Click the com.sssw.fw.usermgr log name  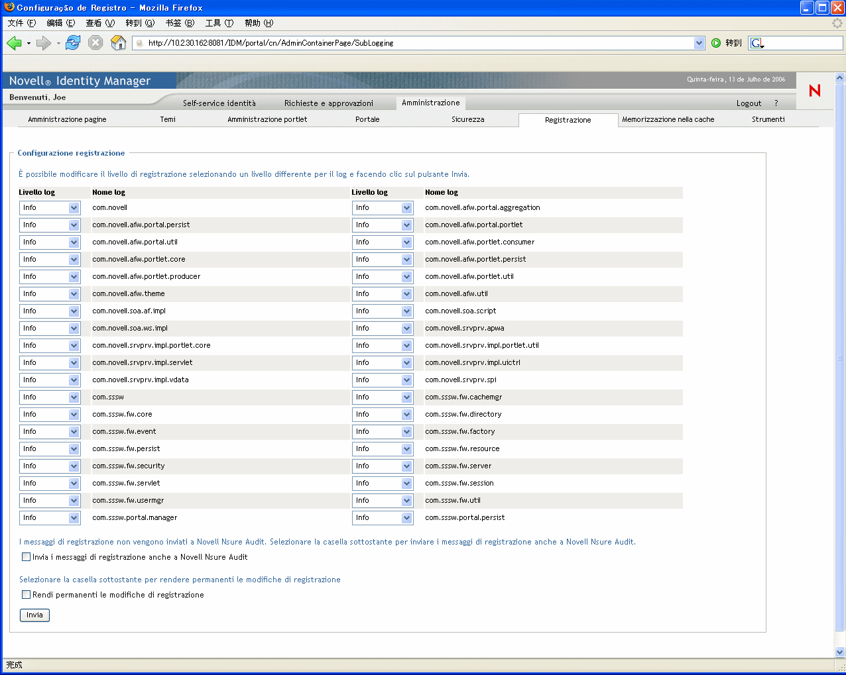click(128, 501)
